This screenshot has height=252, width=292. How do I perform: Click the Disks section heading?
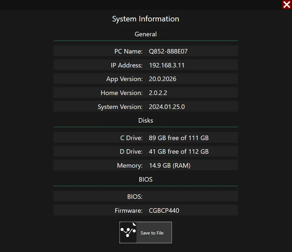pos(146,120)
